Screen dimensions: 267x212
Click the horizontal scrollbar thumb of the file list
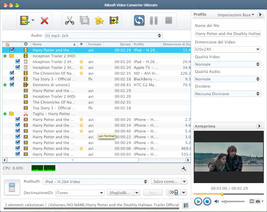click(x=73, y=160)
